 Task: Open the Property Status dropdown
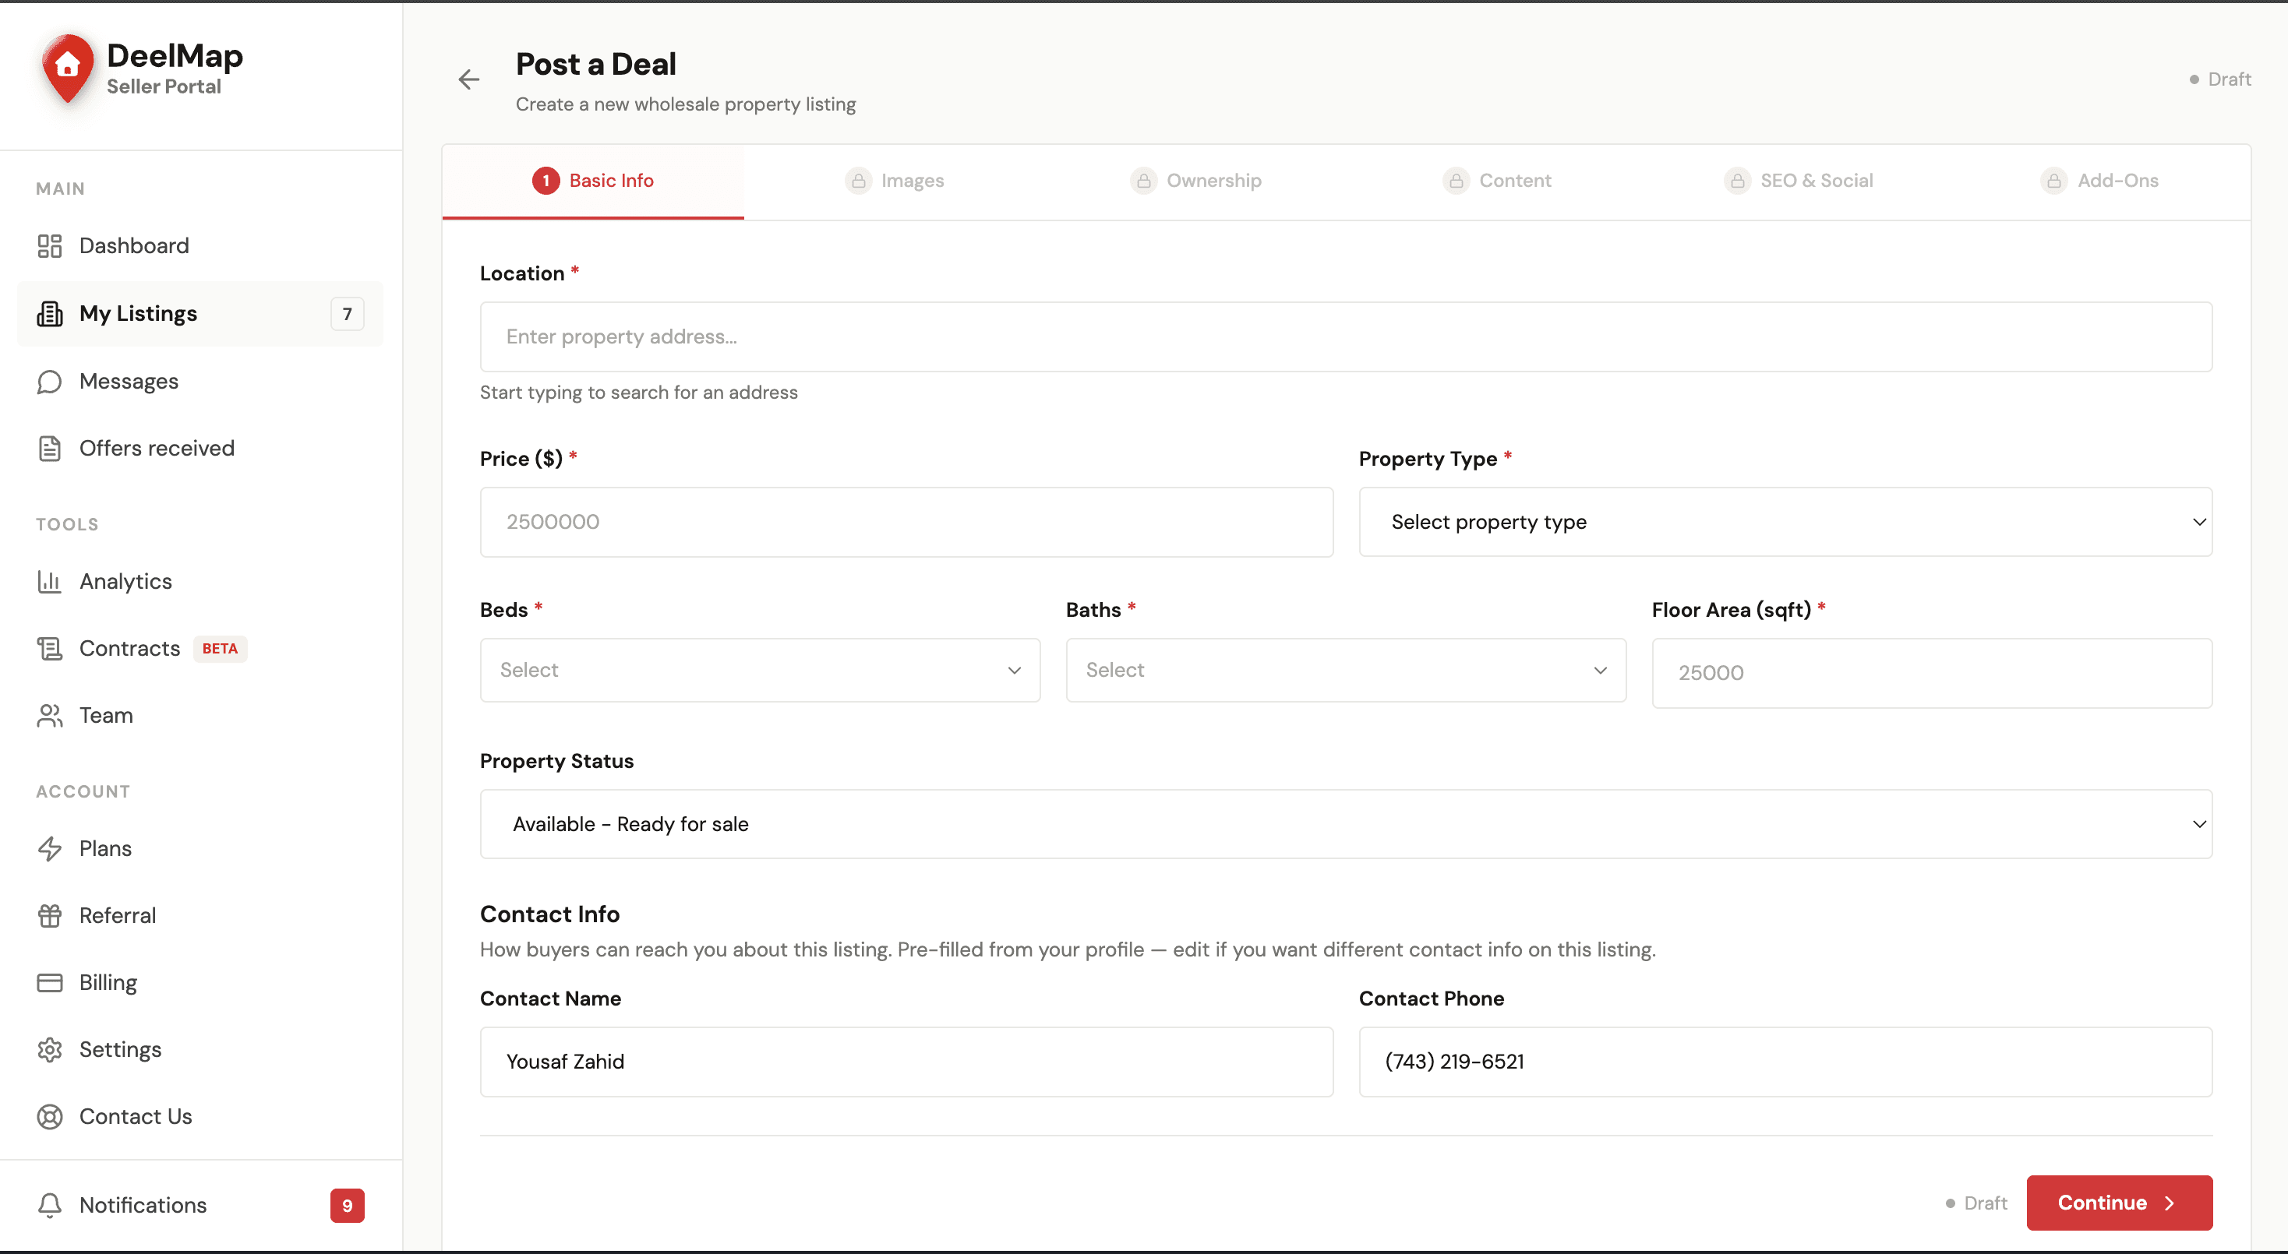point(1346,825)
